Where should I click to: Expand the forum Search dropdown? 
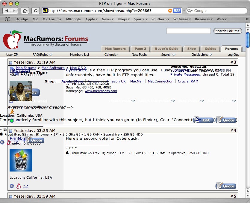coord(168,55)
